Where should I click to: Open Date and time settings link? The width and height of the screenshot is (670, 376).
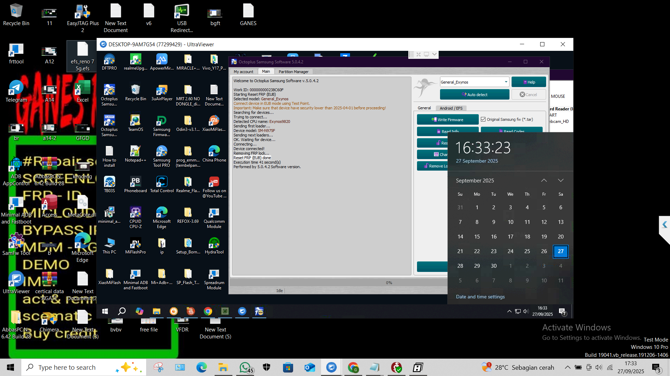point(480,297)
